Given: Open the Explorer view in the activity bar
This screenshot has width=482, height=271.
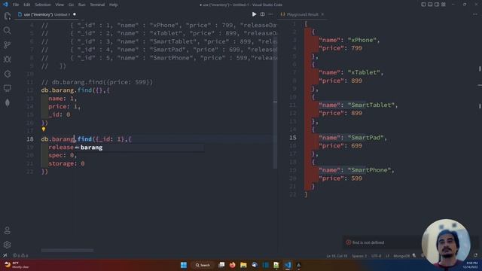Looking at the screenshot, I should point(8,16).
